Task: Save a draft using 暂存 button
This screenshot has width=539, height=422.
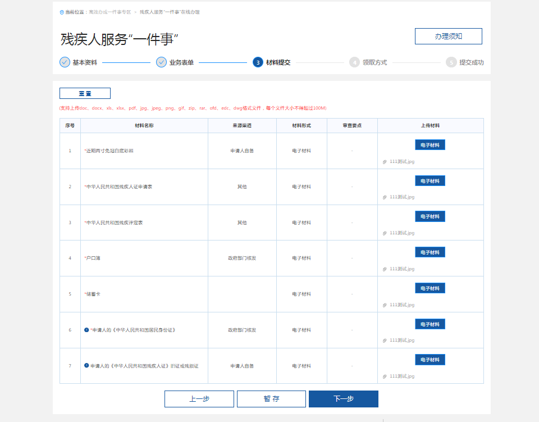Action: click(x=271, y=399)
